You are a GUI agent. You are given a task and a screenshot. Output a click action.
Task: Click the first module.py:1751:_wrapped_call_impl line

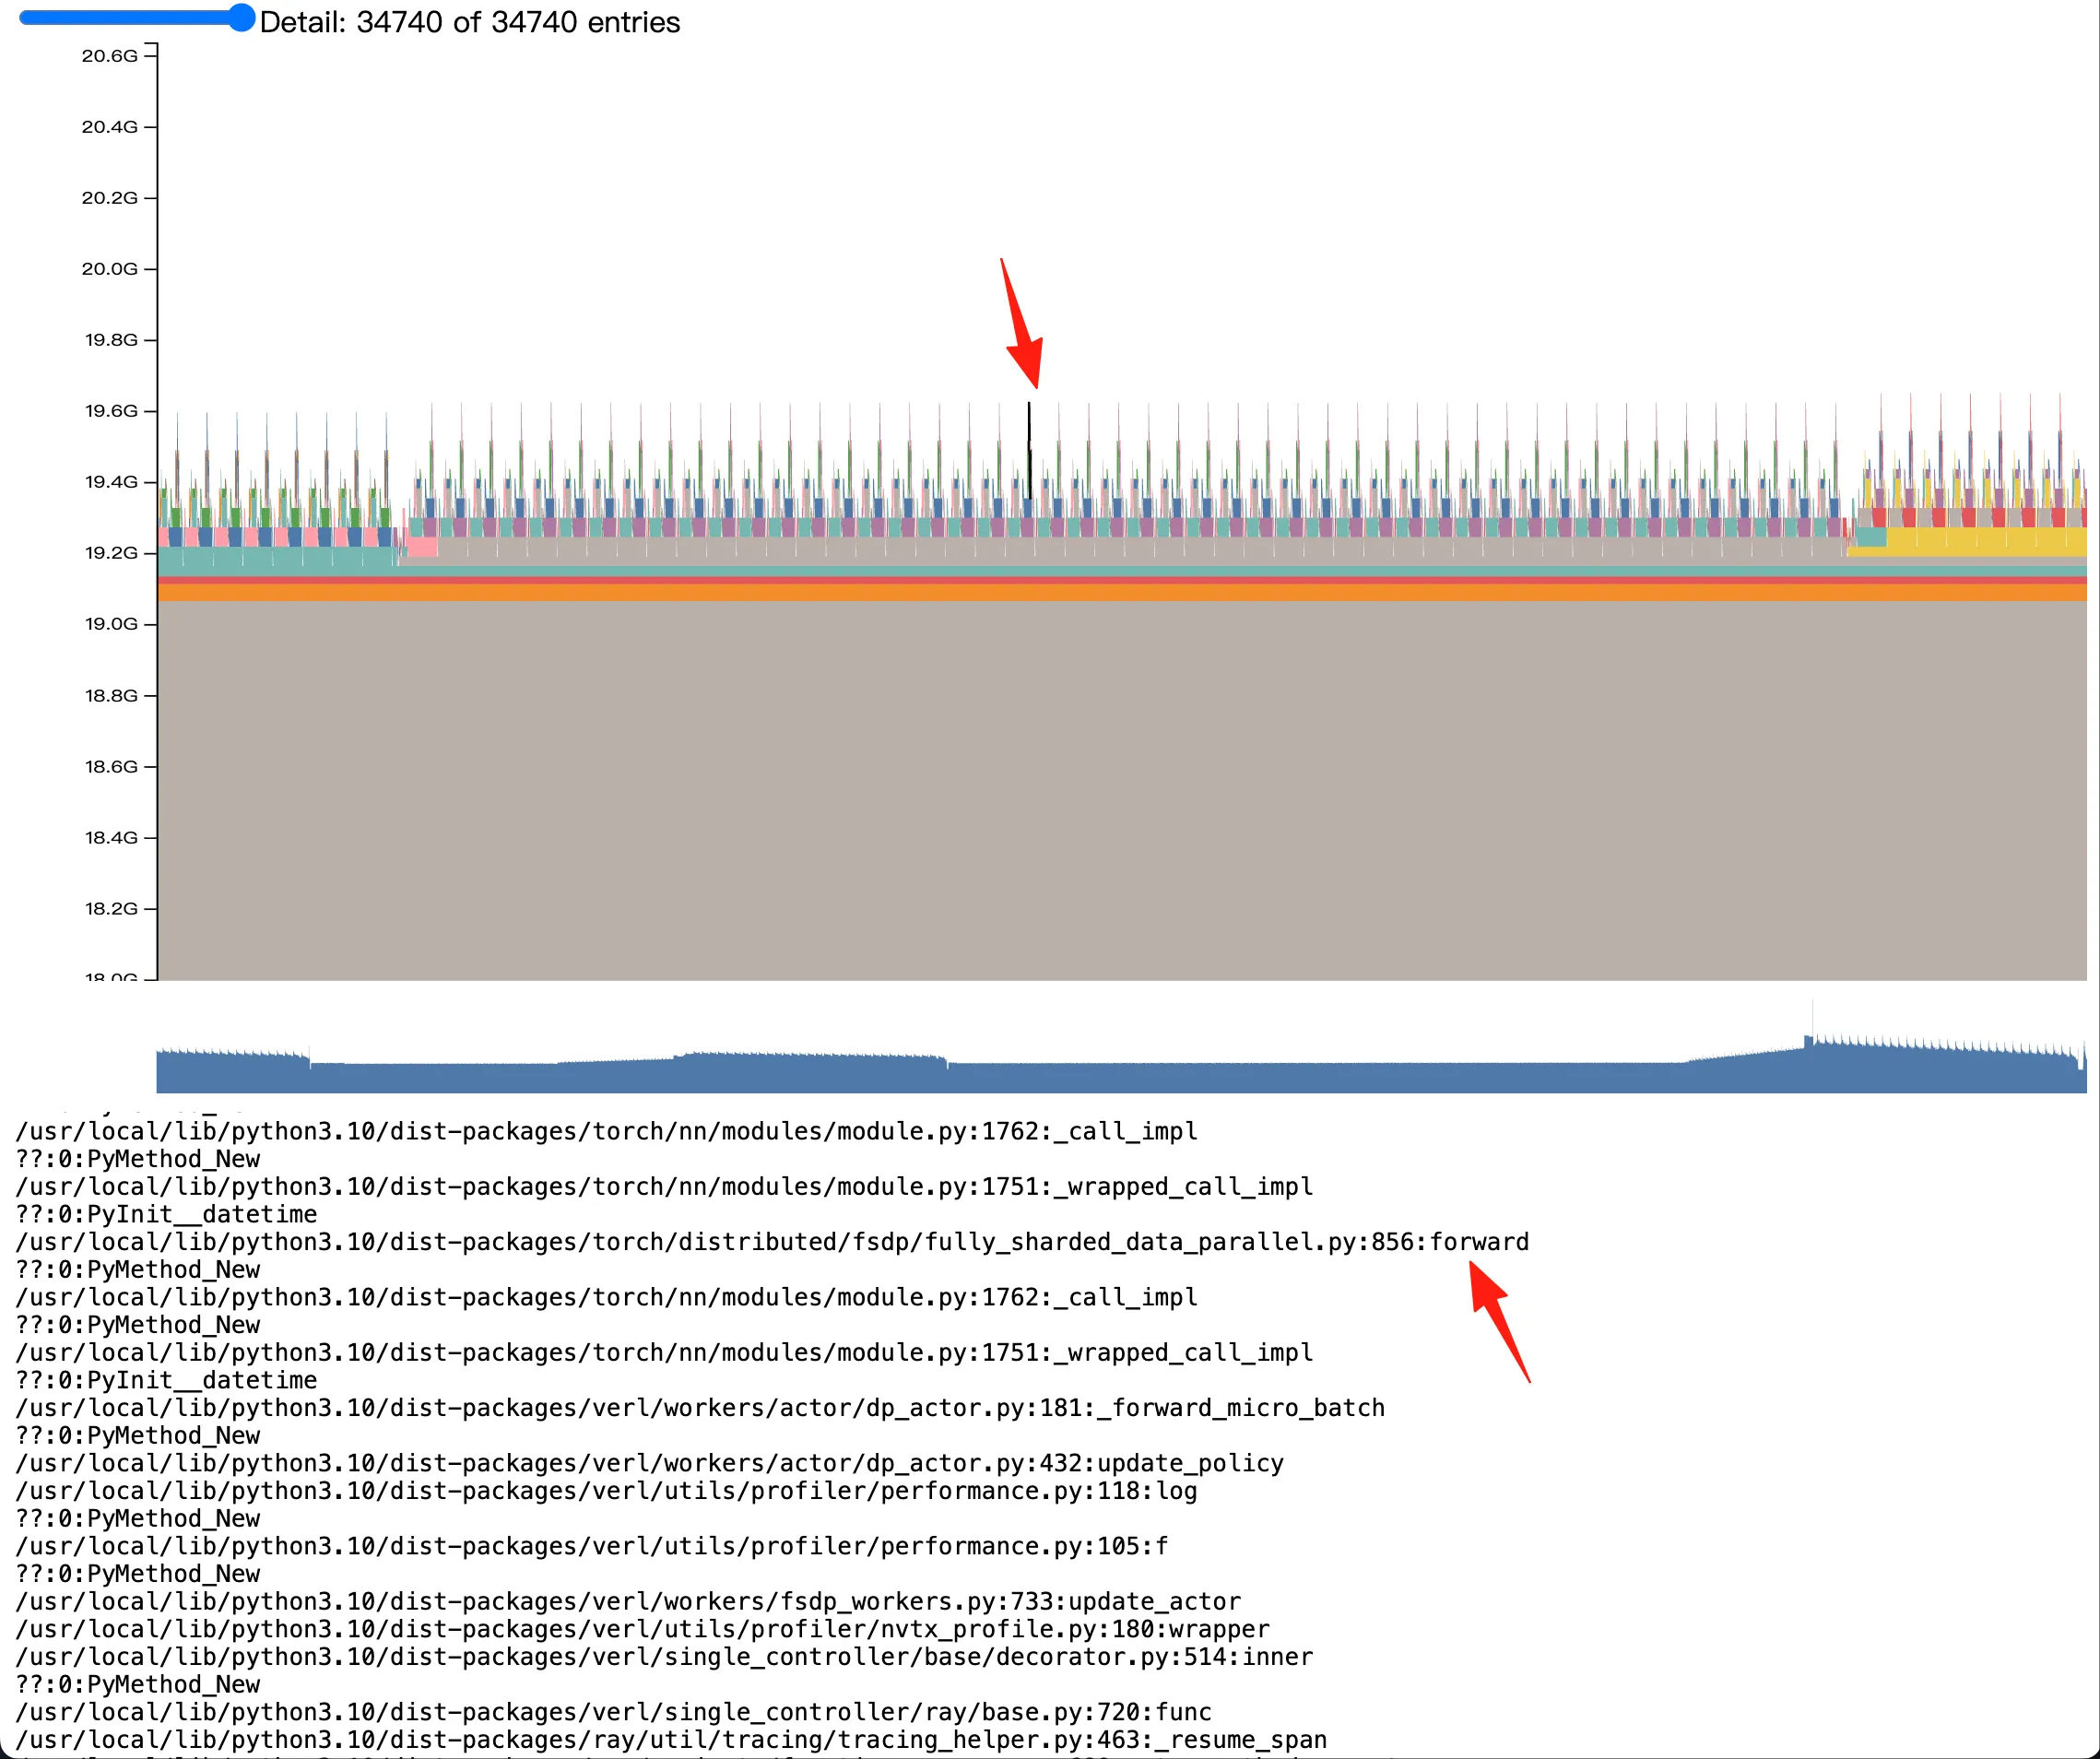pyautogui.click(x=664, y=1187)
